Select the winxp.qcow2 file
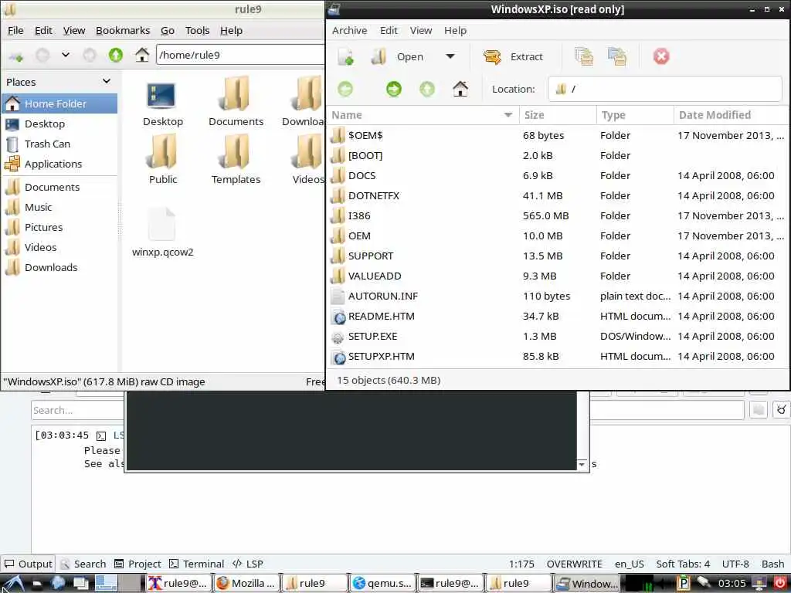Screen dimensions: 791x593 (x=162, y=232)
